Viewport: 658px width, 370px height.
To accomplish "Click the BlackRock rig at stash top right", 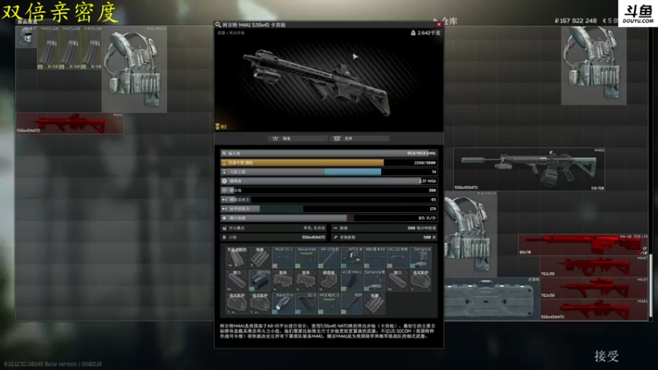I will pyautogui.click(x=593, y=66).
